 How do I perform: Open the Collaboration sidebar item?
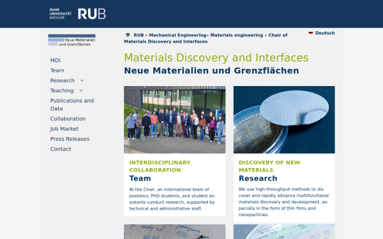(x=68, y=119)
